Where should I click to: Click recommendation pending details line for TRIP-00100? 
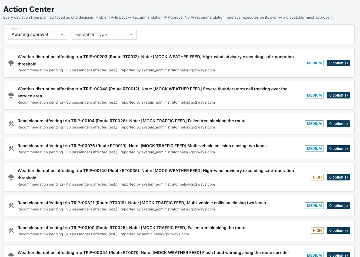tap(103, 234)
